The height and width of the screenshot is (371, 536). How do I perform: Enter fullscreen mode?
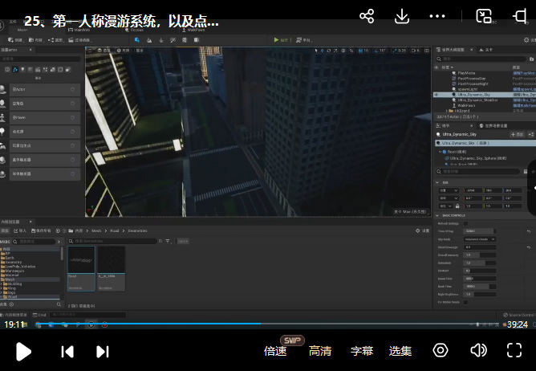pos(514,350)
